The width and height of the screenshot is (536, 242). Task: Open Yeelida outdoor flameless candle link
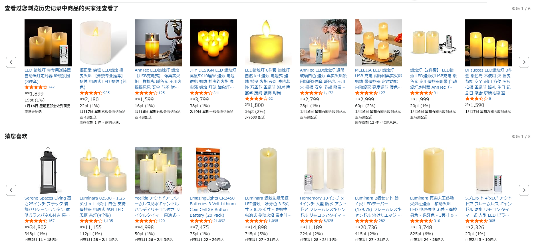158,207
